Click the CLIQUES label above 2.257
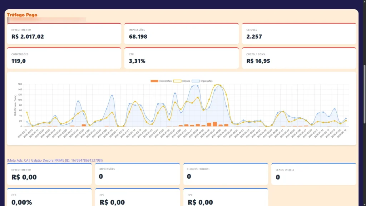 pyautogui.click(x=252, y=30)
